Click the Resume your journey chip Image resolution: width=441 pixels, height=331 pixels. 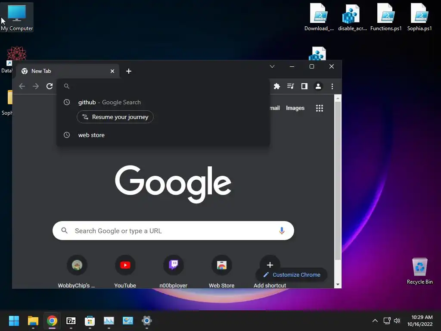point(115,117)
